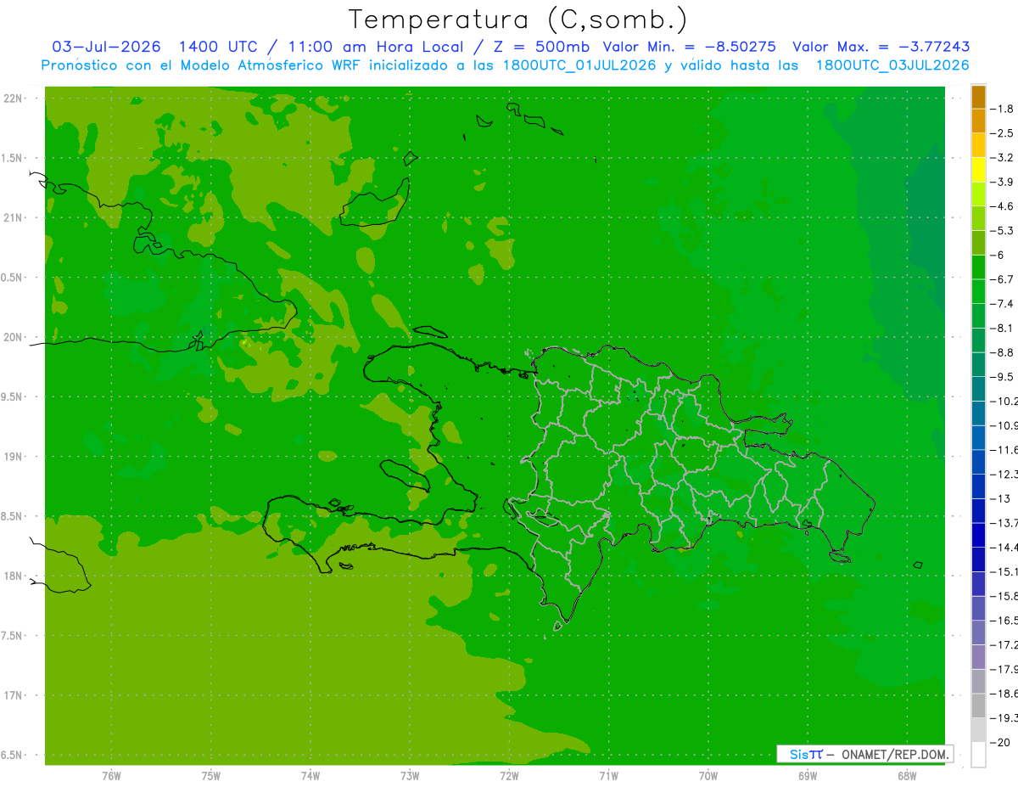Click the 75W longitude axis label
The width and height of the screenshot is (1018, 787).
point(211,776)
